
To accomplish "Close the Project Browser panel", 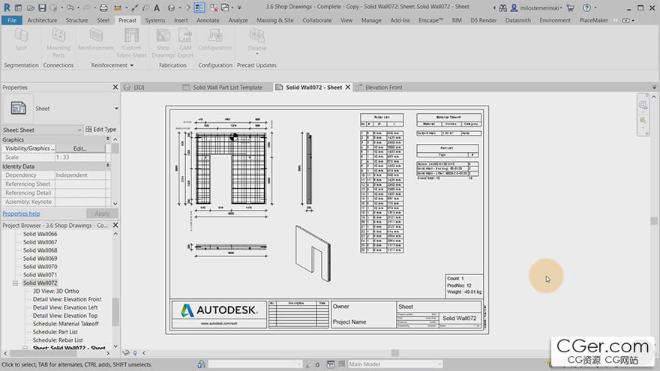I will click(115, 225).
